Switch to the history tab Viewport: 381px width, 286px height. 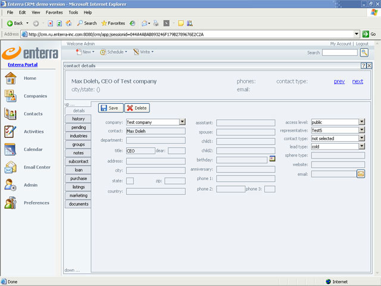78,119
